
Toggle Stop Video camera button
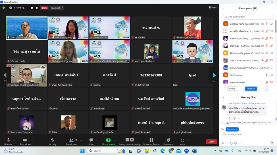tap(25, 141)
